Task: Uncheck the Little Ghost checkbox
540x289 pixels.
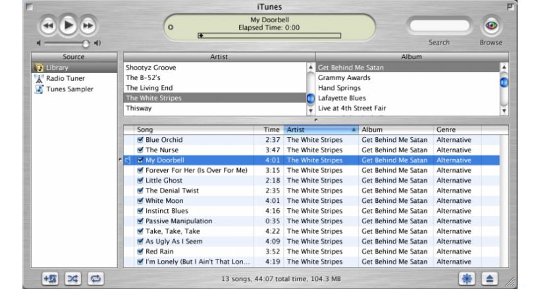Action: coord(140,181)
